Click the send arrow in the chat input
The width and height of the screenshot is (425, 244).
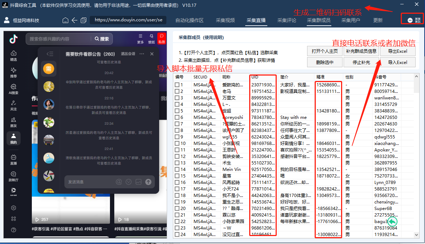148,182
